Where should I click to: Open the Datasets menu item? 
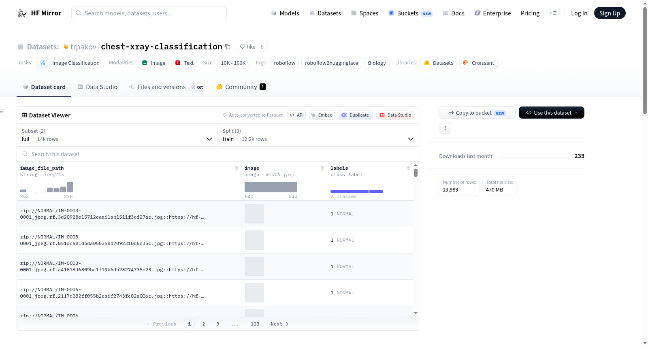pos(325,13)
